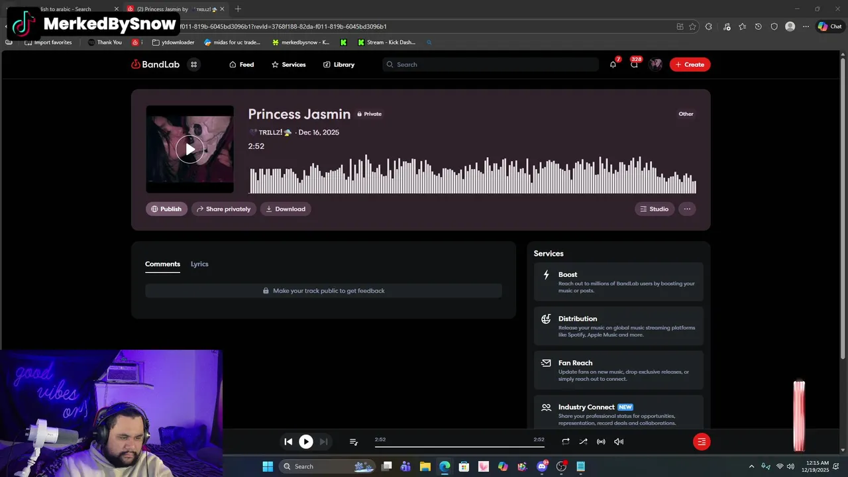Open Microsoft Store from taskbar
This screenshot has height=477, width=848.
tap(464, 466)
